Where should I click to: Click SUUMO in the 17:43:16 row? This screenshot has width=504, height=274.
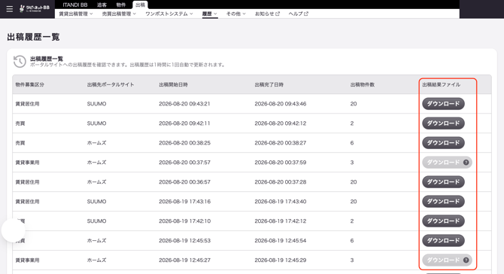[96, 202]
